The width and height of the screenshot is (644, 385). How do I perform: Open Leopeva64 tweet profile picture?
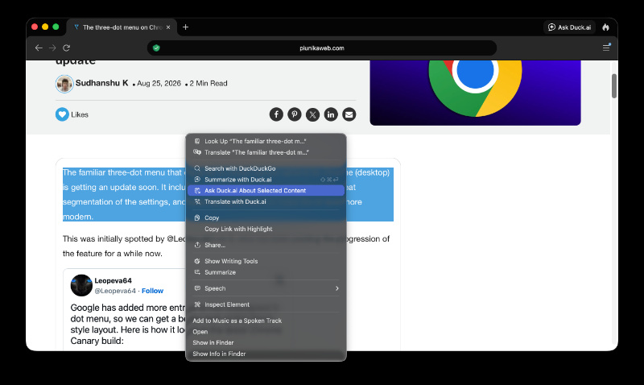(81, 285)
